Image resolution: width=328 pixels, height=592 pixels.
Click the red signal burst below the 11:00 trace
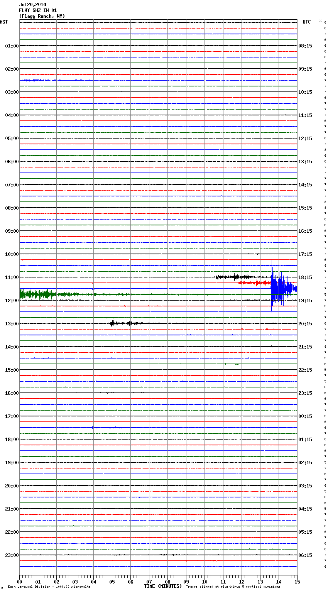pyautogui.click(x=255, y=283)
